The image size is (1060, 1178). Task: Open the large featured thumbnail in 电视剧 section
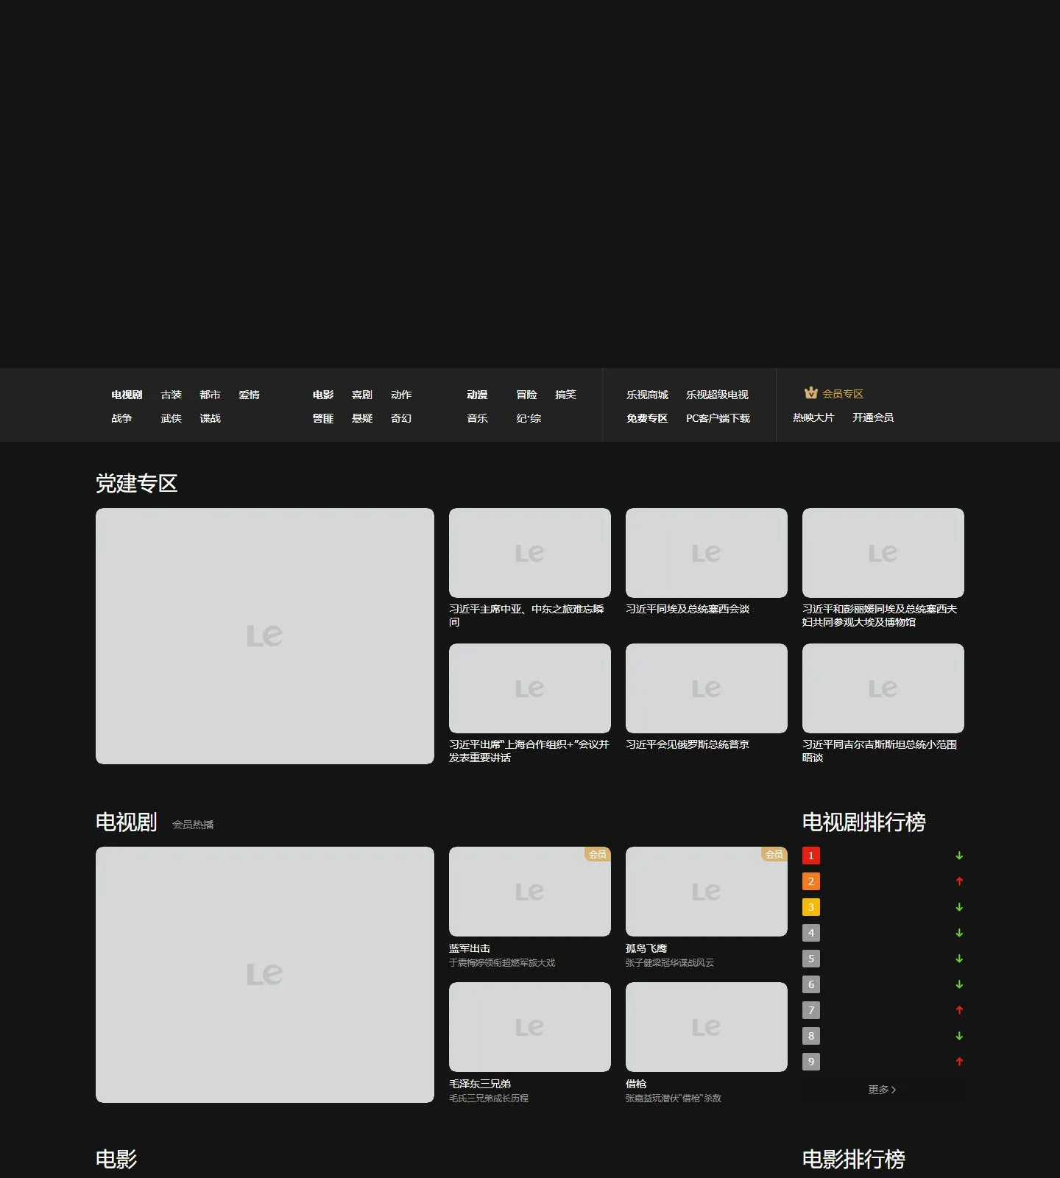(265, 975)
